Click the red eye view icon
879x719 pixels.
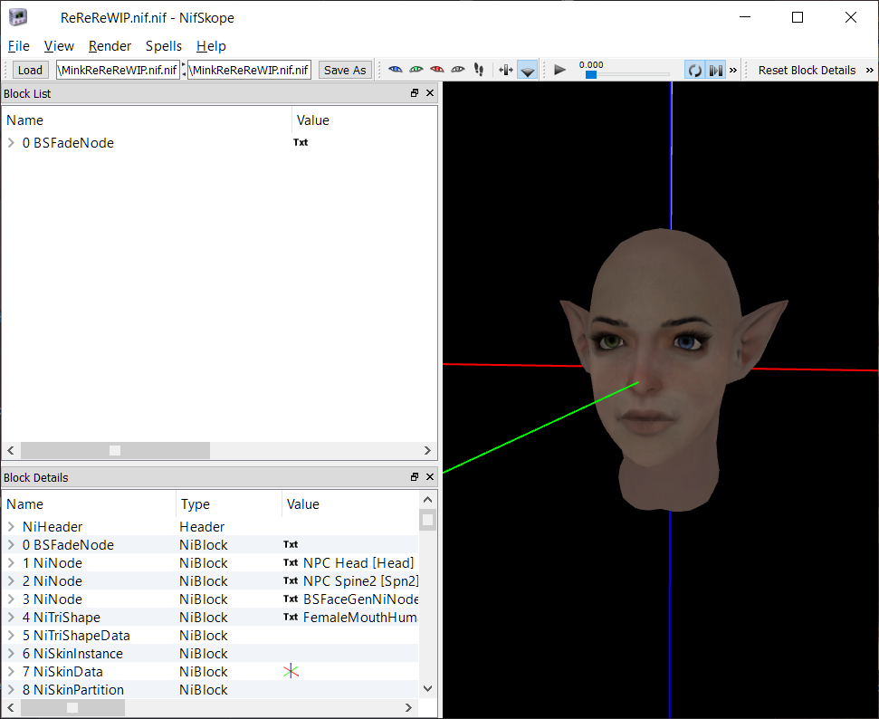436,70
